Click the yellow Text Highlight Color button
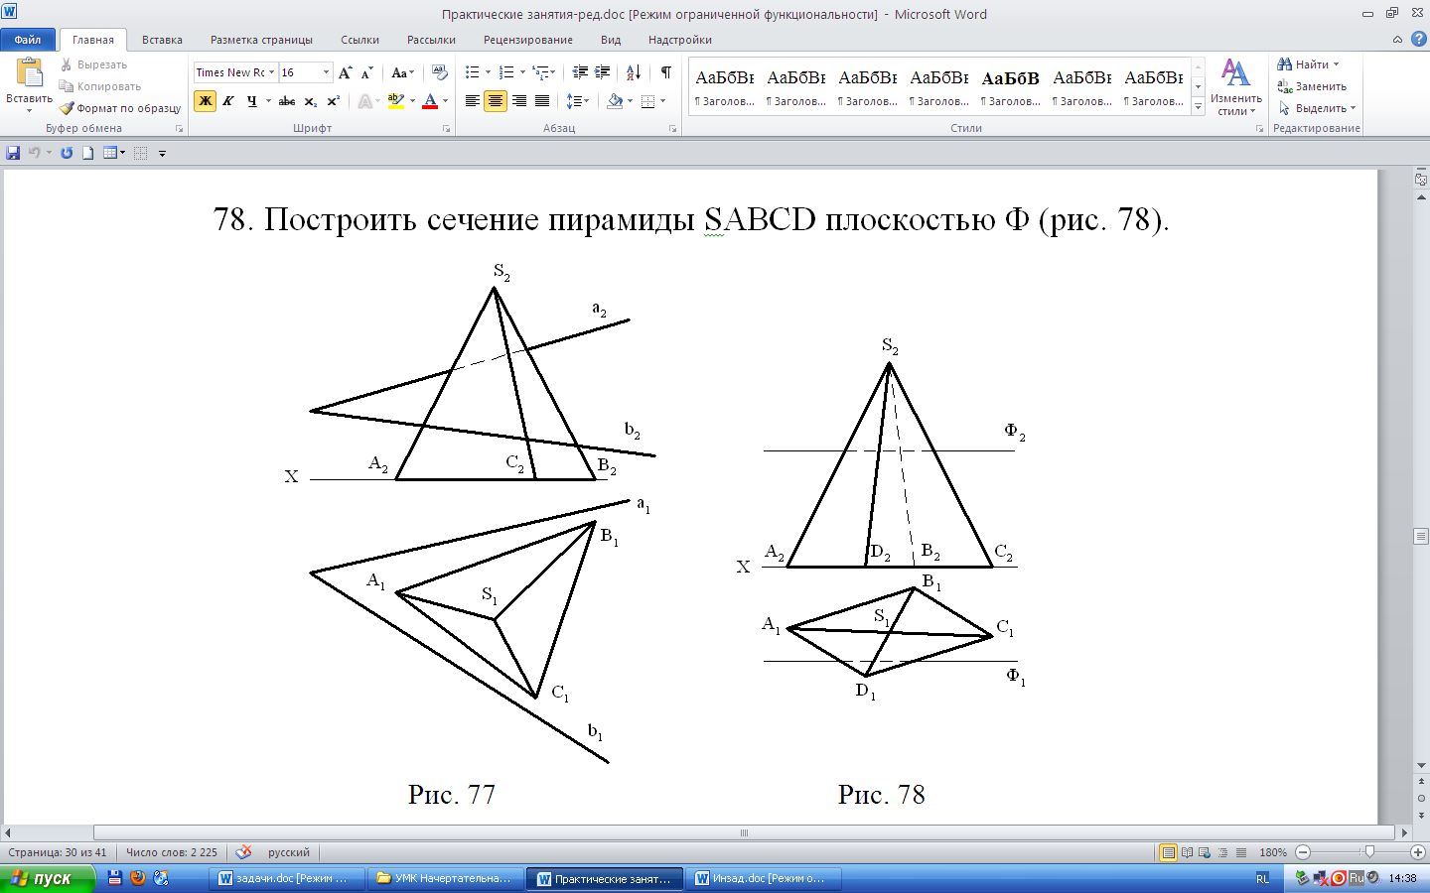This screenshot has width=1430, height=893. click(x=396, y=101)
